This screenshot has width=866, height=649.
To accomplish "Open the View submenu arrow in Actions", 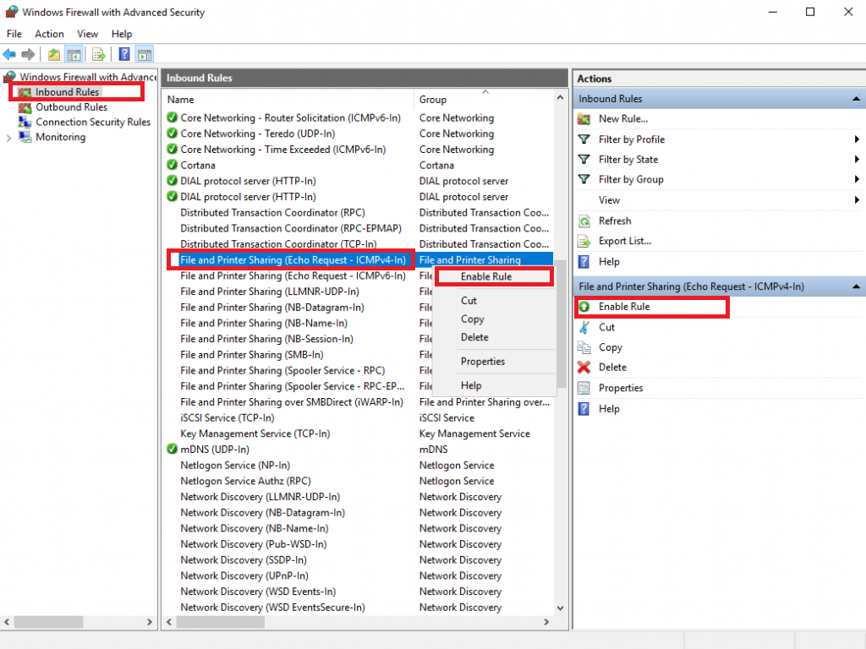I will click(857, 200).
